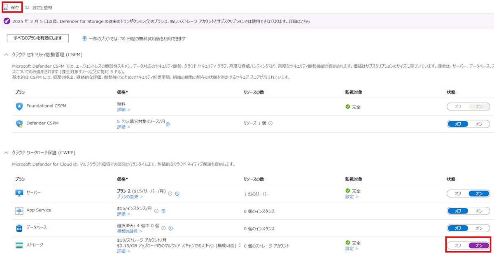This screenshot has height=254, width=494.
Task: Click the 状態 header in the CSPM table
Action: (451, 92)
